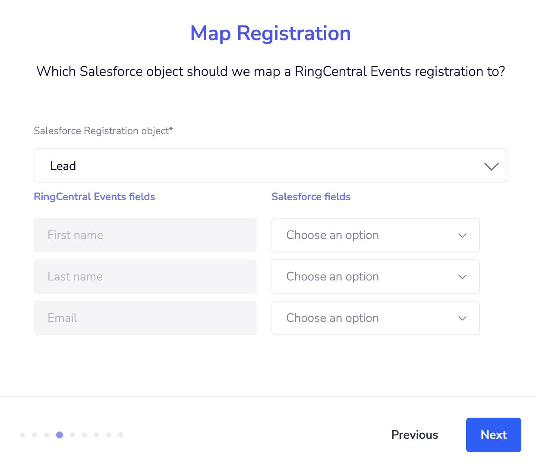Click the Salesforce fields column heading
Image resolution: width=536 pixels, height=466 pixels.
[x=311, y=197]
